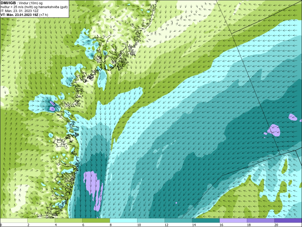302x227 pixels.
Task: Click the "IT: Mán. 23. 01. 2023 12Z" line
Action: [x=19, y=11]
